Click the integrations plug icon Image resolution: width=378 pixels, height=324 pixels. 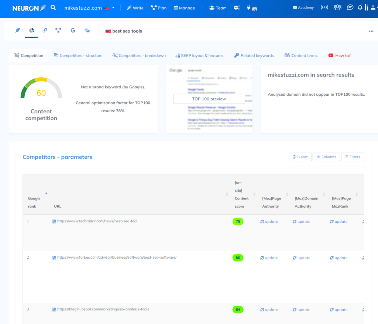pyautogui.click(x=249, y=8)
